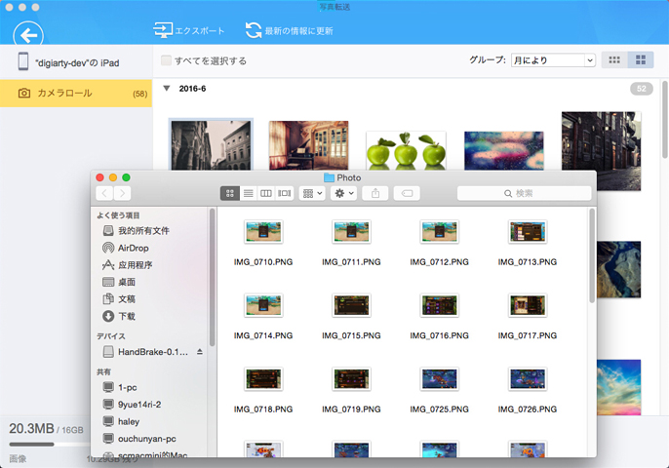Screen dimensions: 669x468
Task: Open the カメラロール album in sidebar
Action: 76,93
